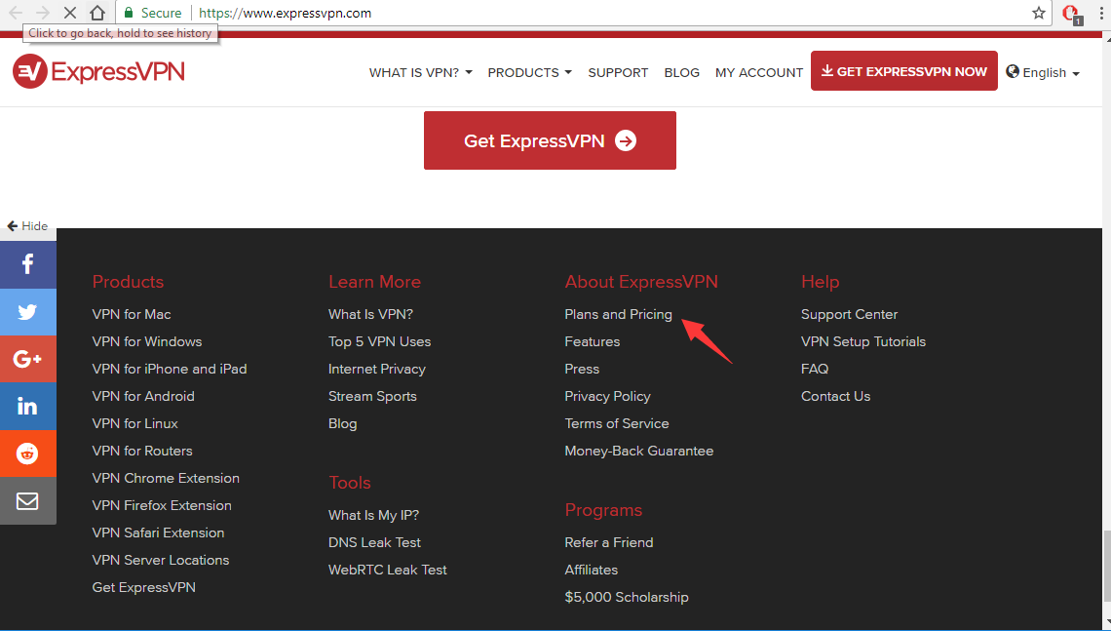Viewport: 1111px width, 631px height.
Task: Stop loading page with X button
Action: 70,13
